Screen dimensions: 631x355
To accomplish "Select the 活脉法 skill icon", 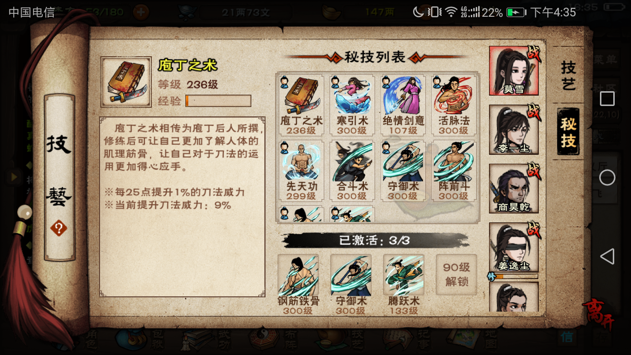I will (x=454, y=105).
